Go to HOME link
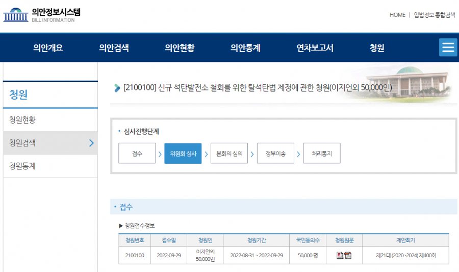The height and width of the screenshot is (272, 459). tap(397, 15)
